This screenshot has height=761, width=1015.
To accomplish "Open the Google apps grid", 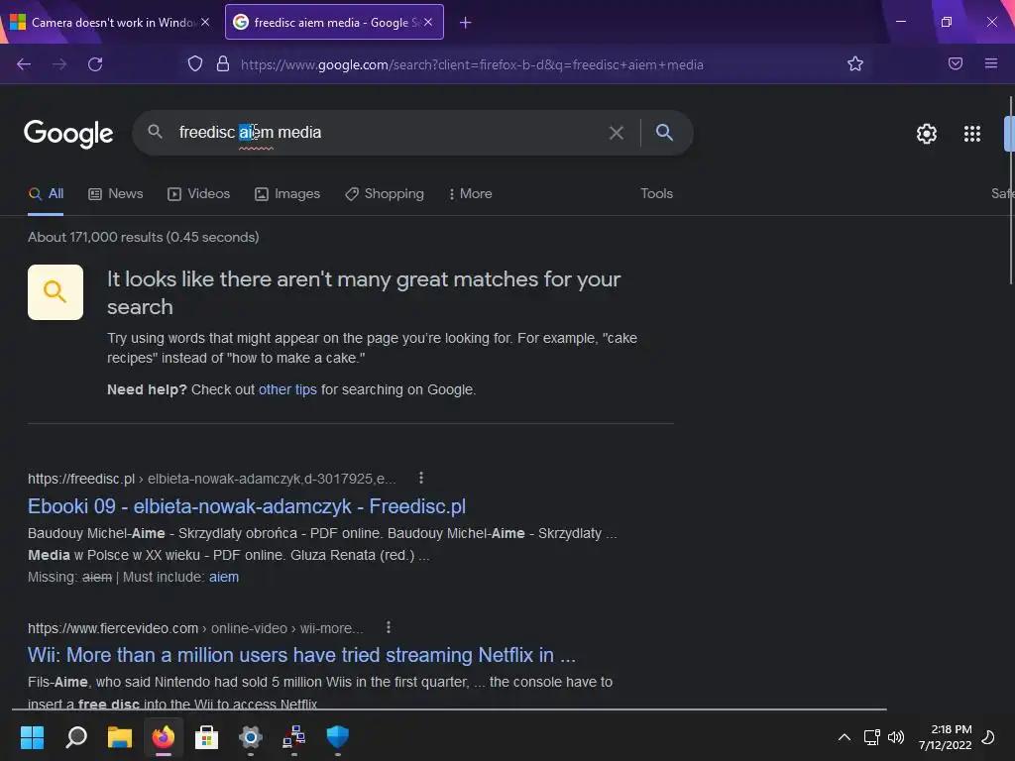I will point(972,134).
